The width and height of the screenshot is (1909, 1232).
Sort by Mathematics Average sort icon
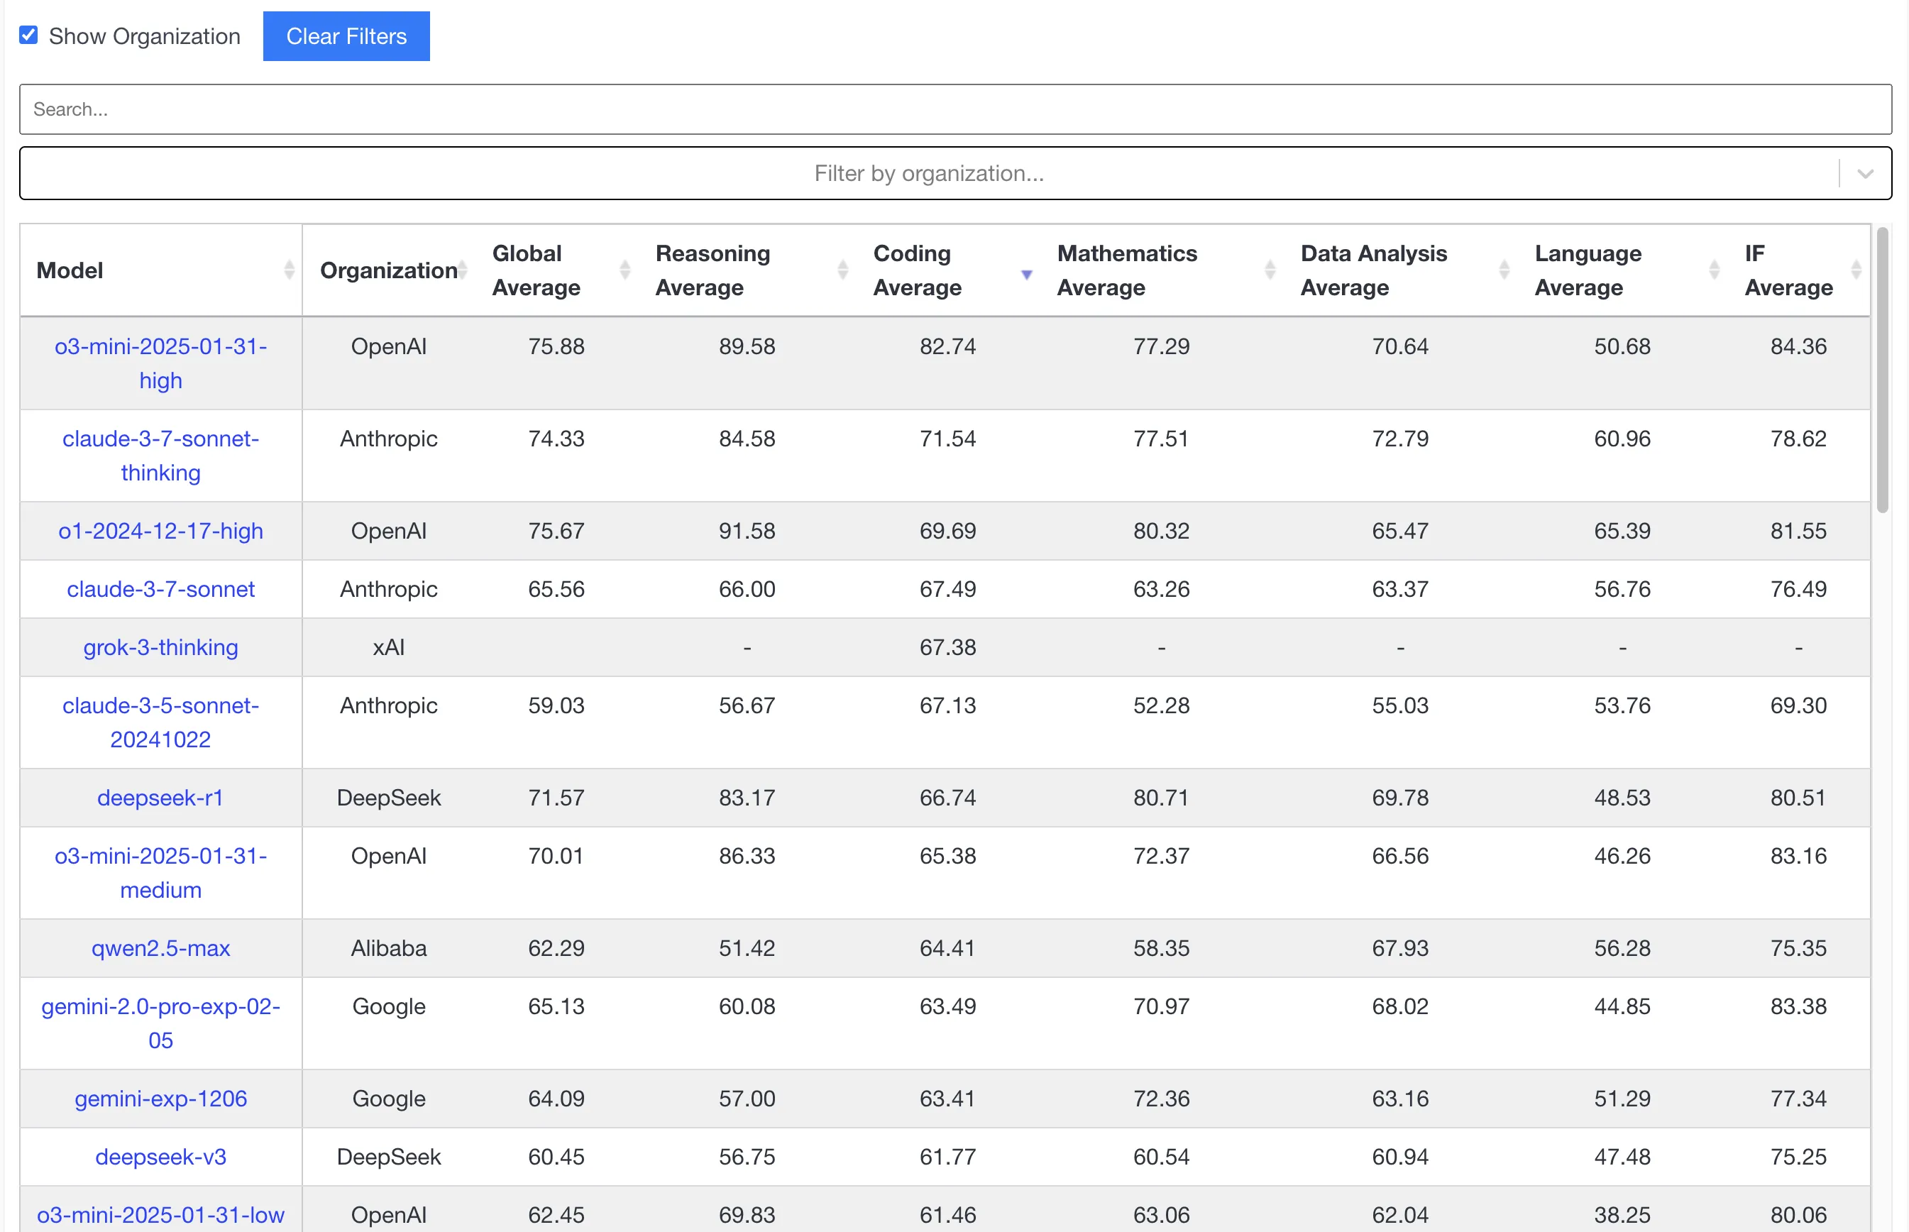1270,270
